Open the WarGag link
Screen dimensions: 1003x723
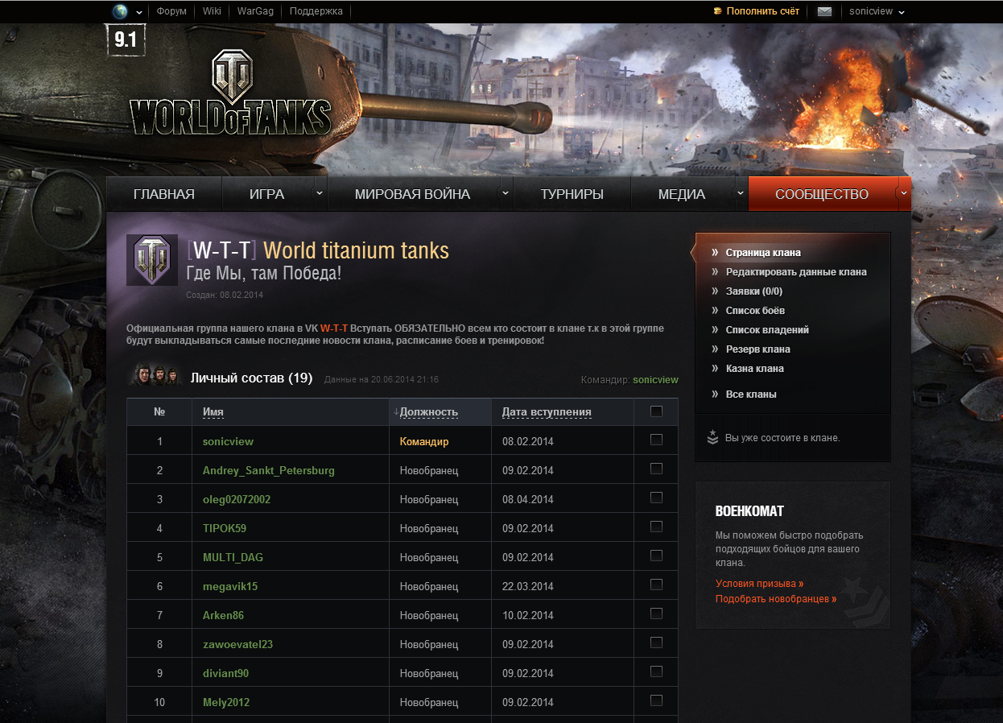pos(256,11)
